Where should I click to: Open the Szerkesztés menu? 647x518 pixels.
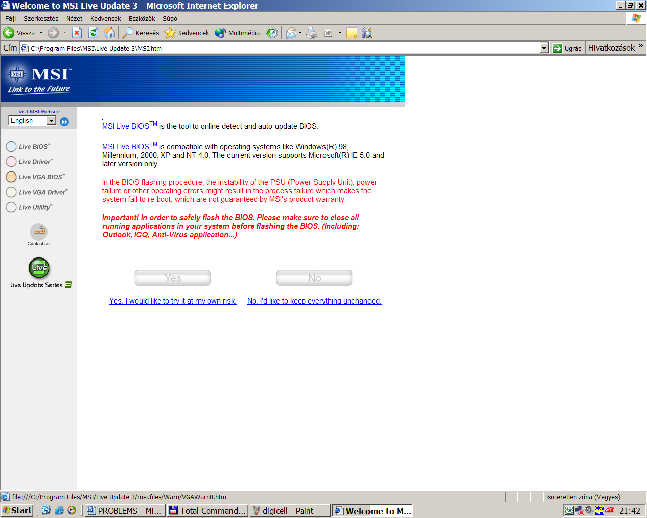41,18
